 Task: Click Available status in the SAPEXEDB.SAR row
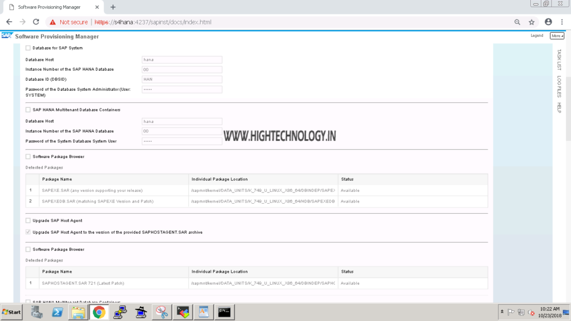click(350, 201)
